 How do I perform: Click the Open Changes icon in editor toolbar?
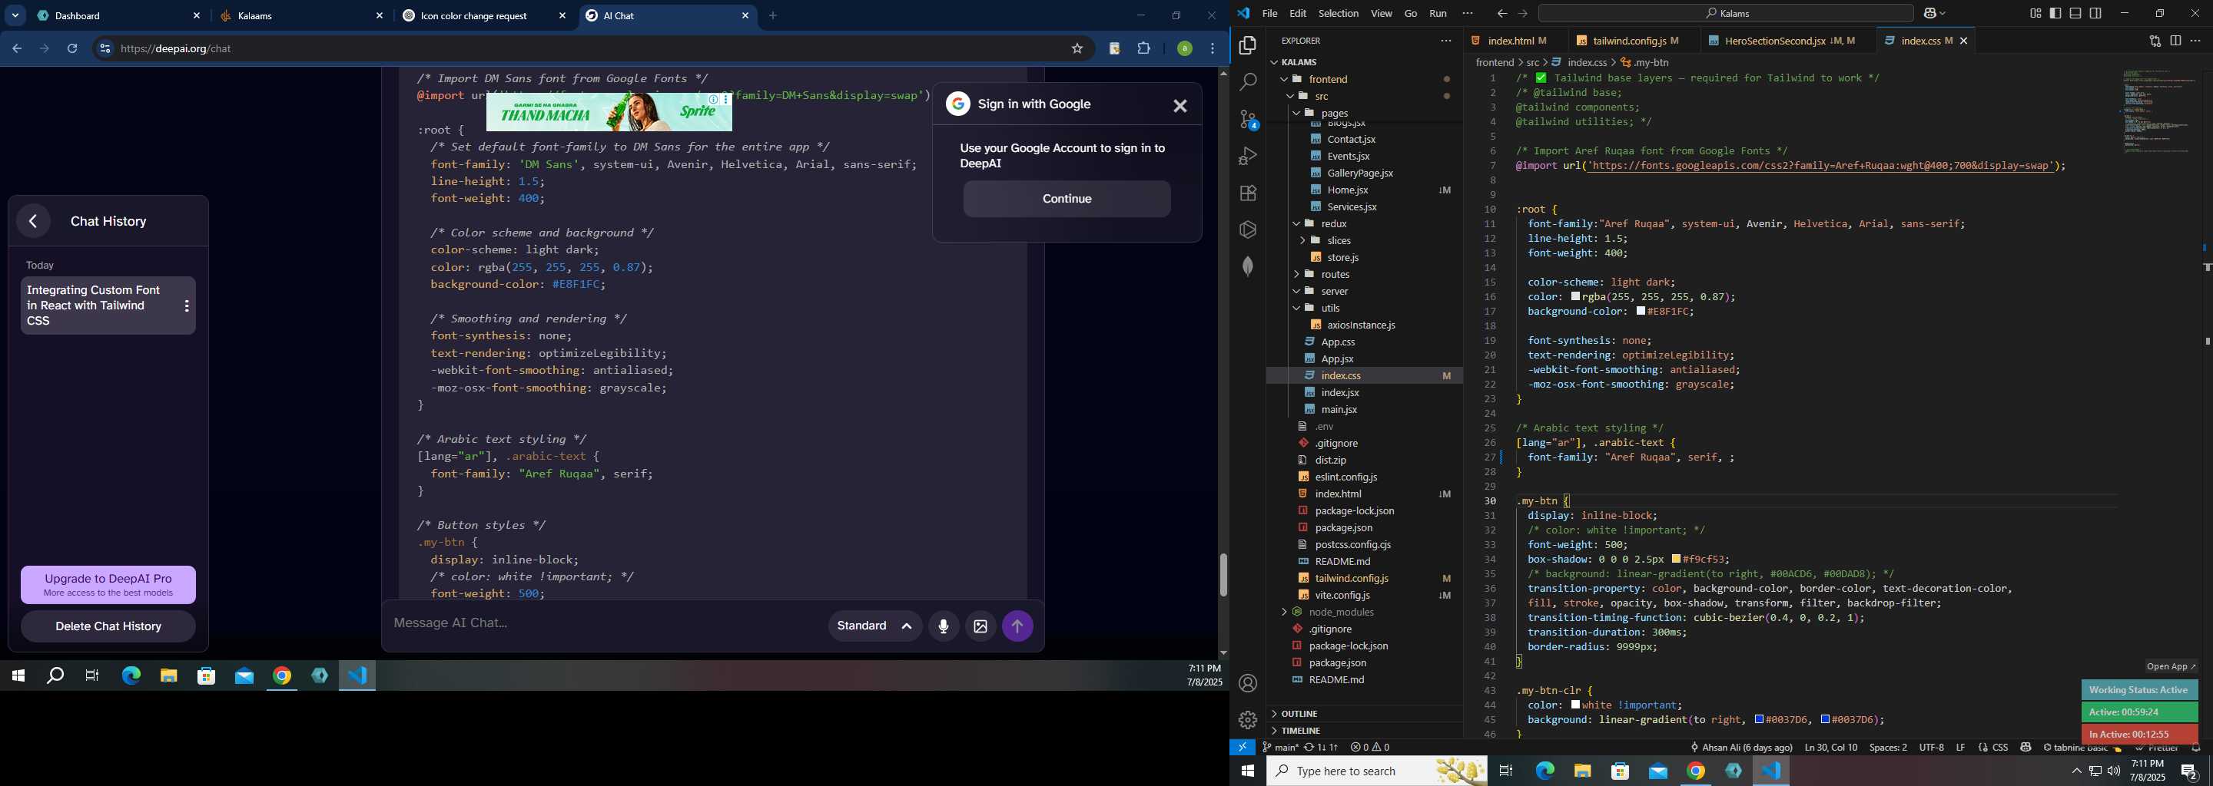2155,41
